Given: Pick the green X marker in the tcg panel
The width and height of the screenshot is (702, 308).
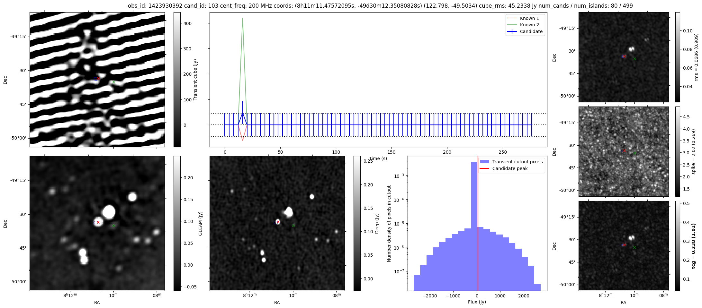Looking at the screenshot, I should pyautogui.click(x=634, y=248).
